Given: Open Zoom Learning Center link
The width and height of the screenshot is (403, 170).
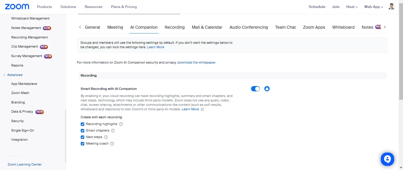Looking at the screenshot, I should (x=25, y=164).
